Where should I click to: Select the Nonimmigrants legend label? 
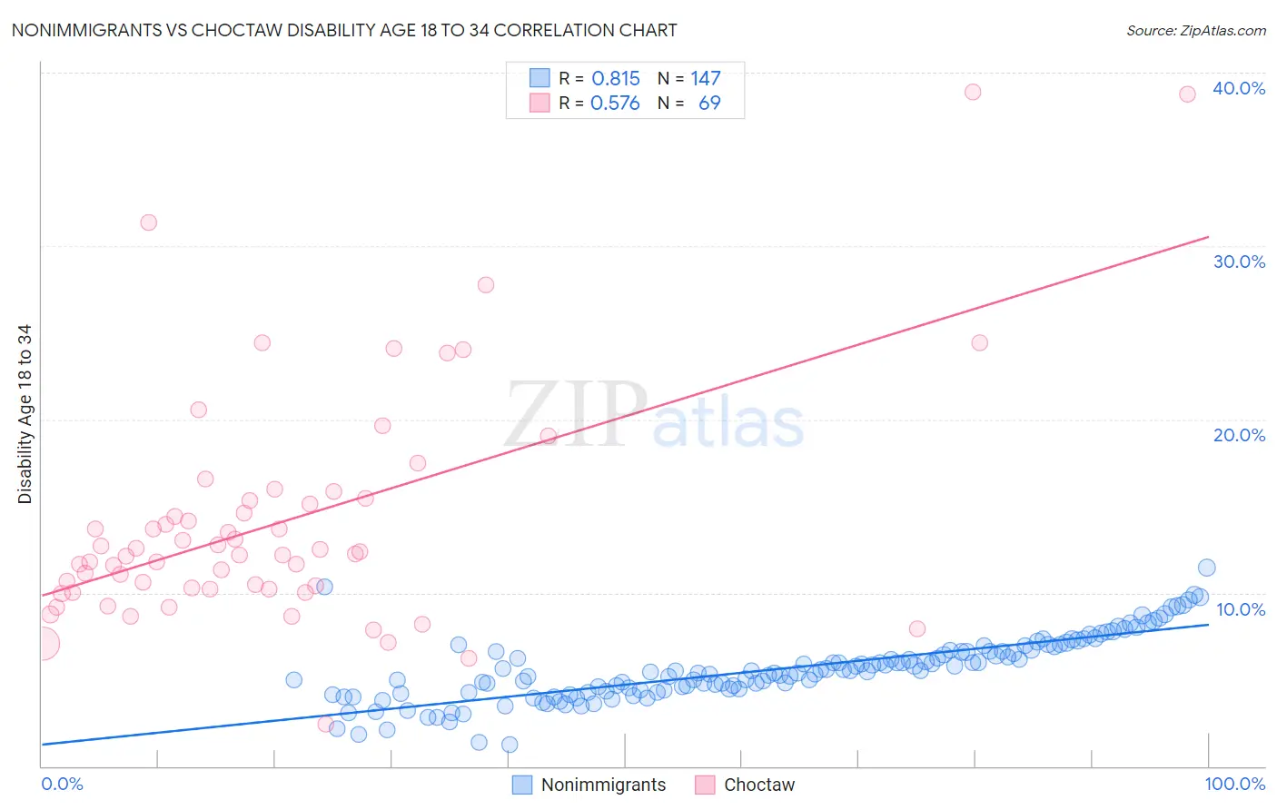[603, 785]
